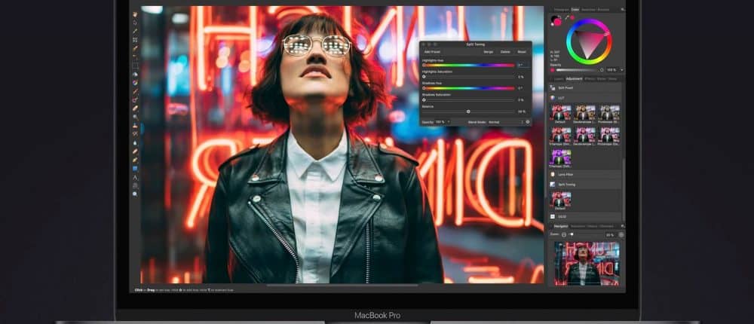Click the zoom out minus icon in Navigator

pos(563,234)
